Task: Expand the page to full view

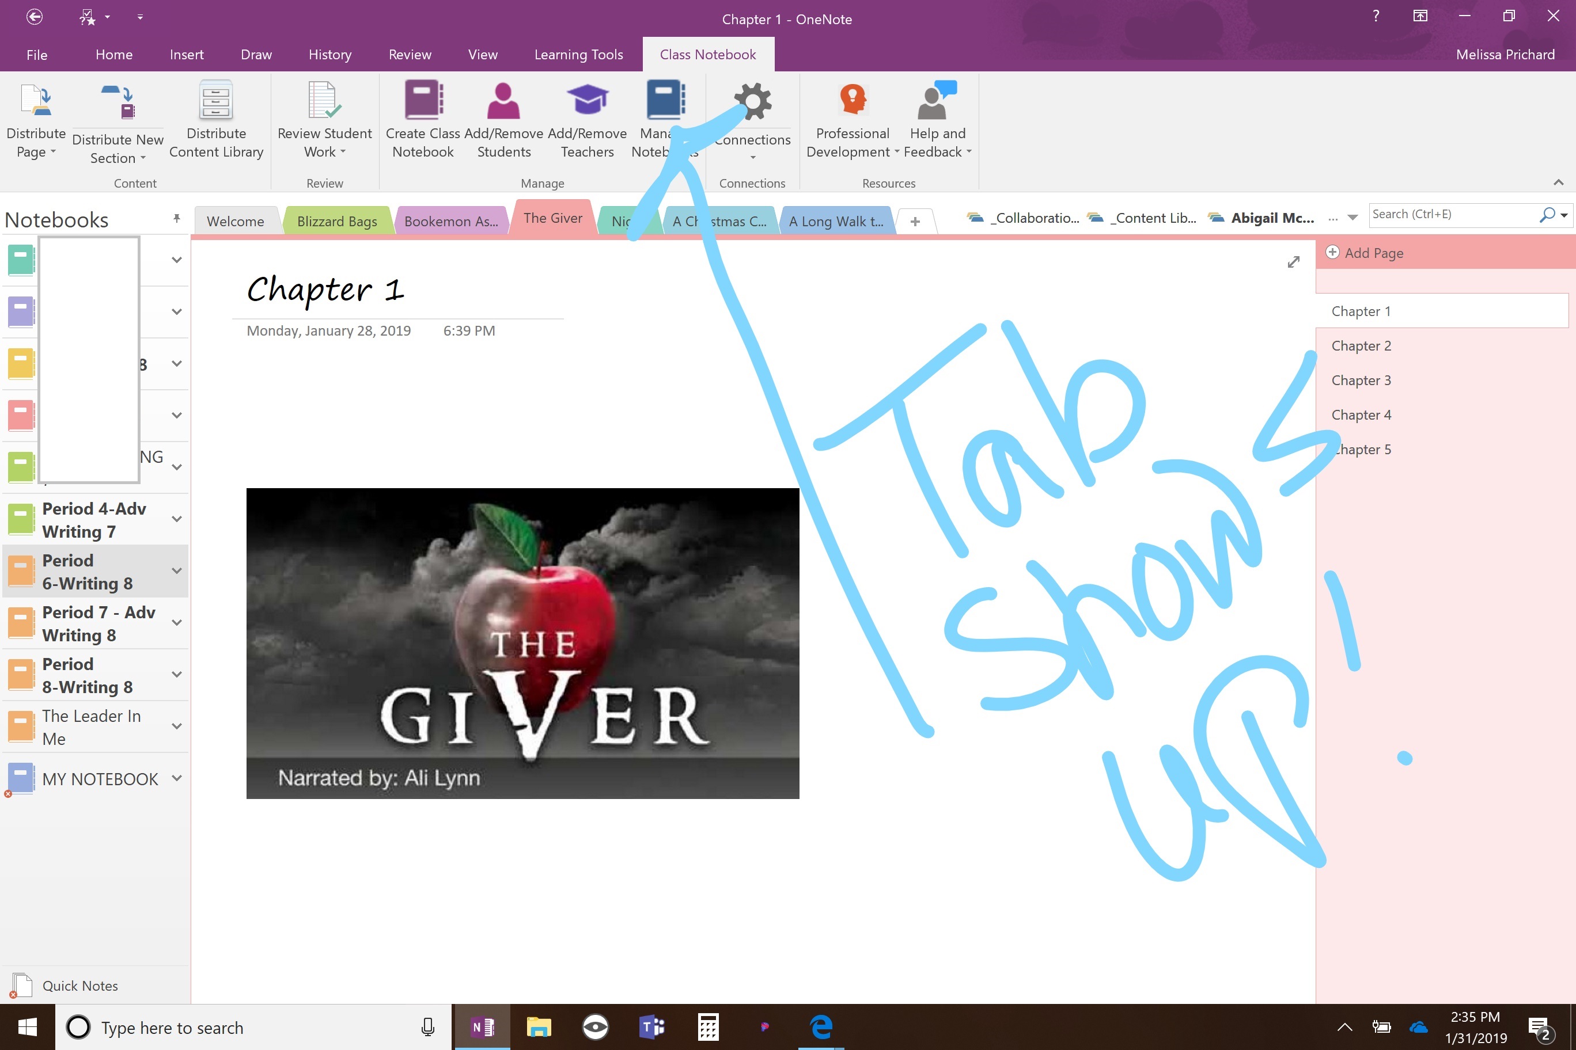Action: pos(1293,262)
